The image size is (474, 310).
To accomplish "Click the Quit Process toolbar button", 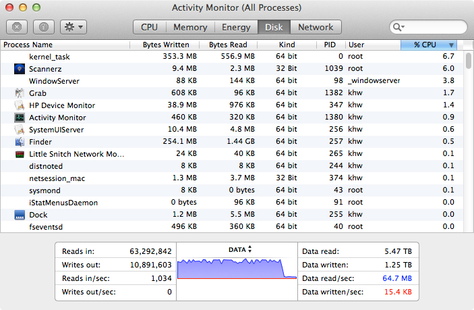I will (17, 27).
